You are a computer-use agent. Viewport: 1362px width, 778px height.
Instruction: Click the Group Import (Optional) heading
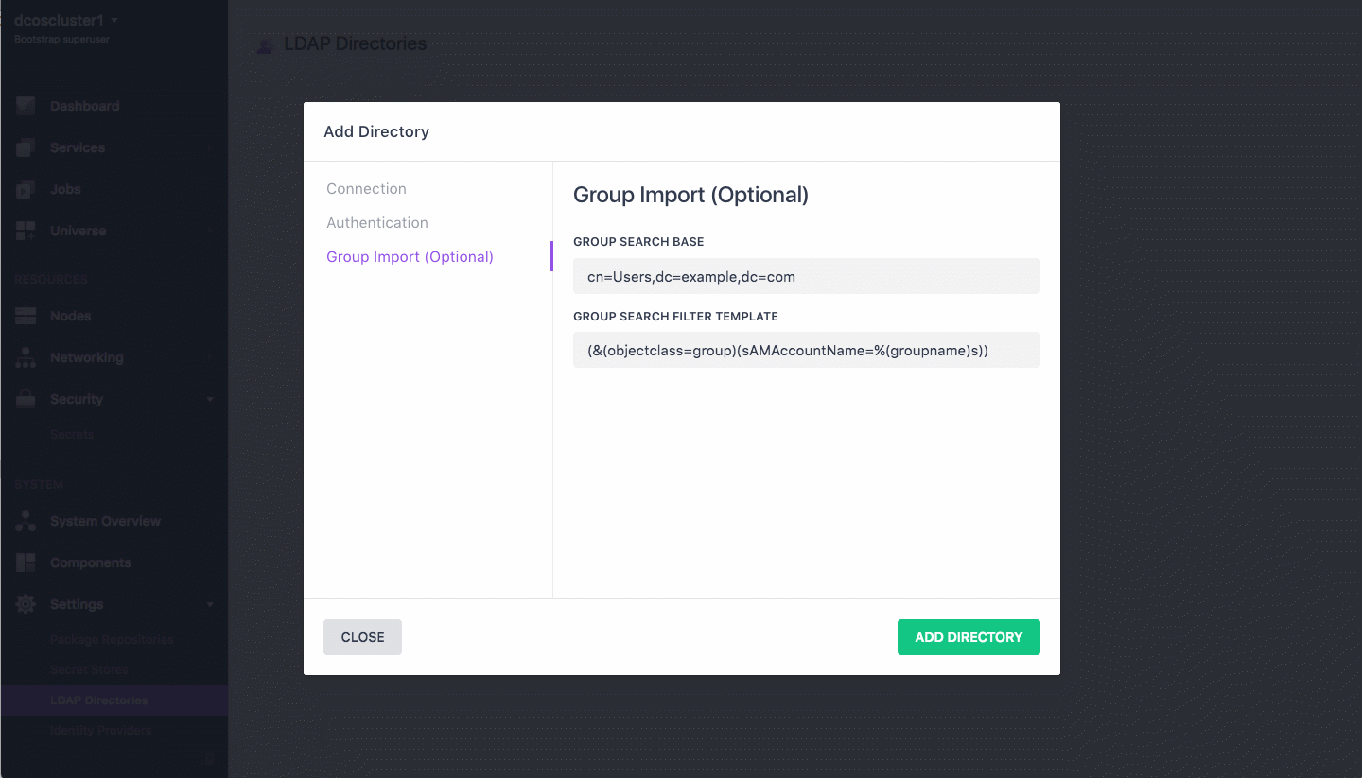(690, 195)
